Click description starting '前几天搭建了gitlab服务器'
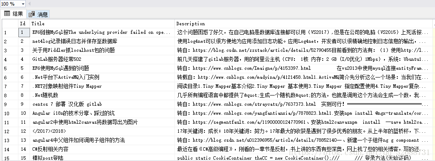The image size is (435, 161). pyautogui.click(x=303, y=59)
